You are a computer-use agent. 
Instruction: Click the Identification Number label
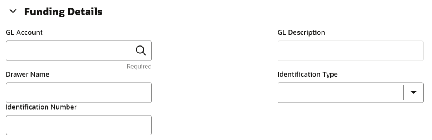[x=41, y=107]
